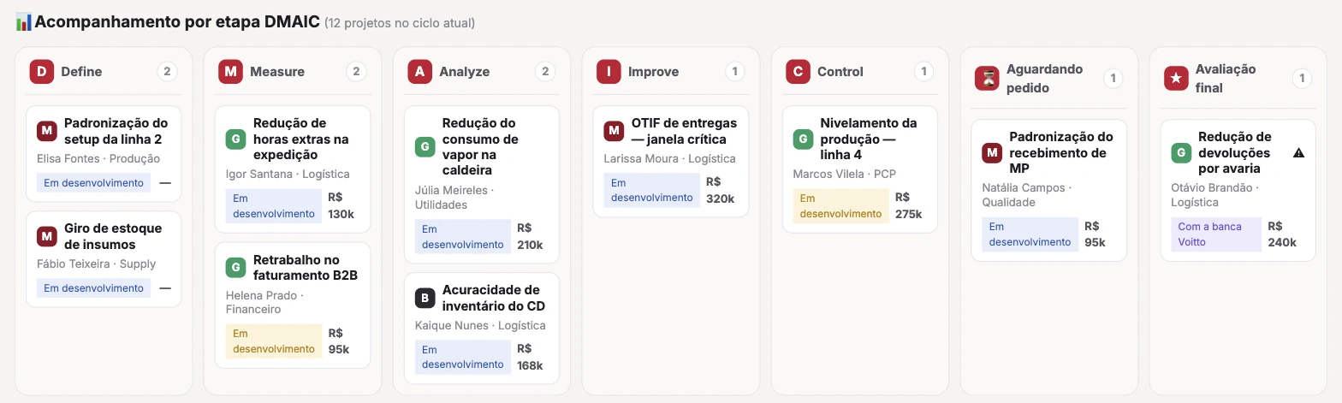
Task: Open the Measure column header
Action: tap(293, 72)
